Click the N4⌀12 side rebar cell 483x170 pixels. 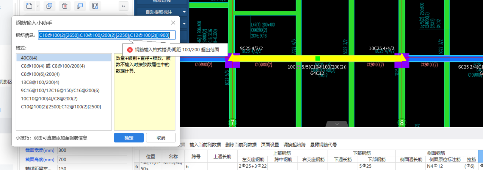tap(444, 166)
